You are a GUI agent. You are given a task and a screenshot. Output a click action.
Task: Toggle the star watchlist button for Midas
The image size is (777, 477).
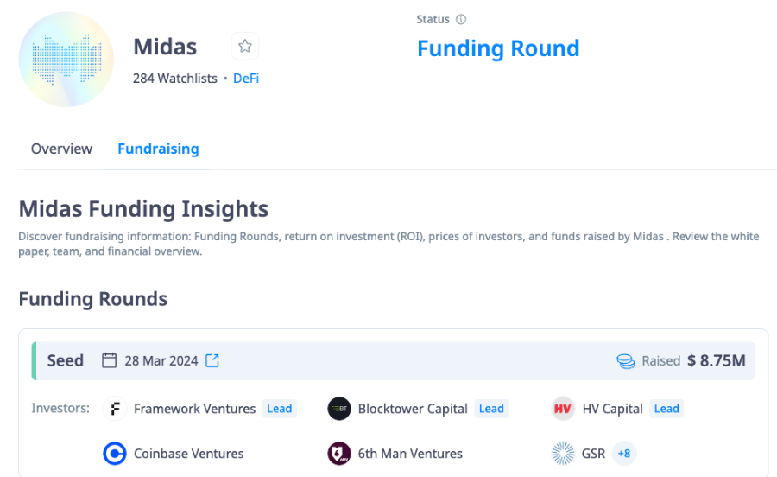[x=245, y=46]
